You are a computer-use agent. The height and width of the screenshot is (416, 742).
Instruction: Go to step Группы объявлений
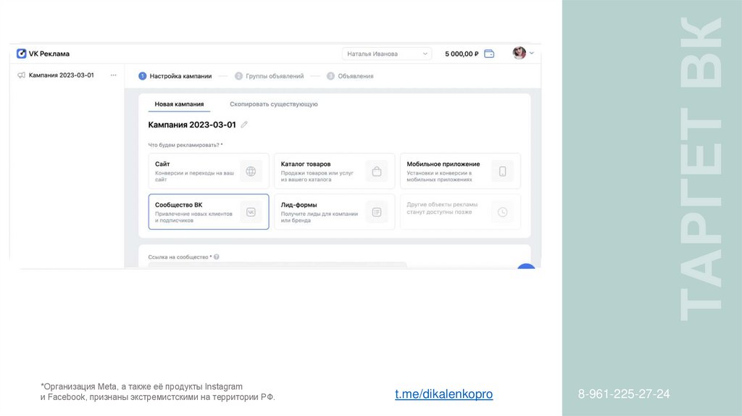pos(270,75)
